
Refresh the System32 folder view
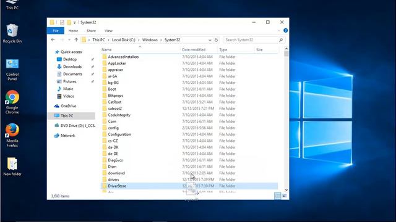click(x=216, y=40)
